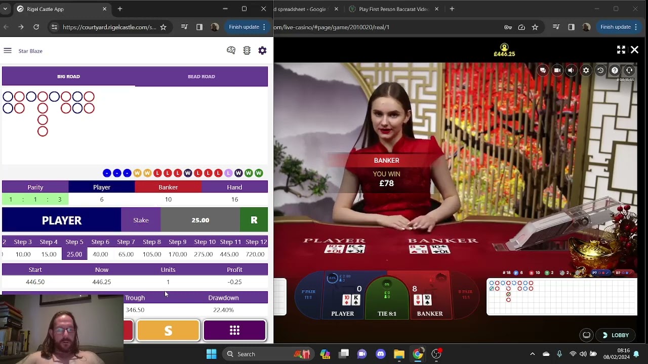
Task: Open the baccarat game settings gear
Action: tap(586, 70)
